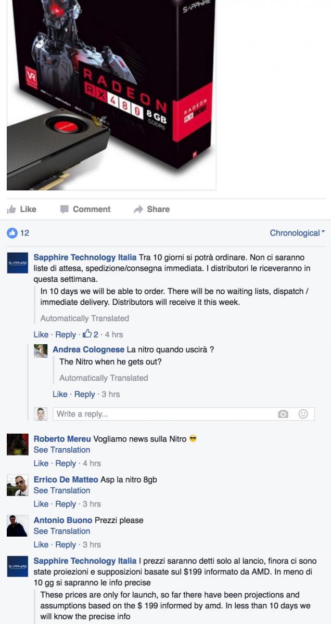See Translation of Roberto Mereu's comment

pos(62,450)
